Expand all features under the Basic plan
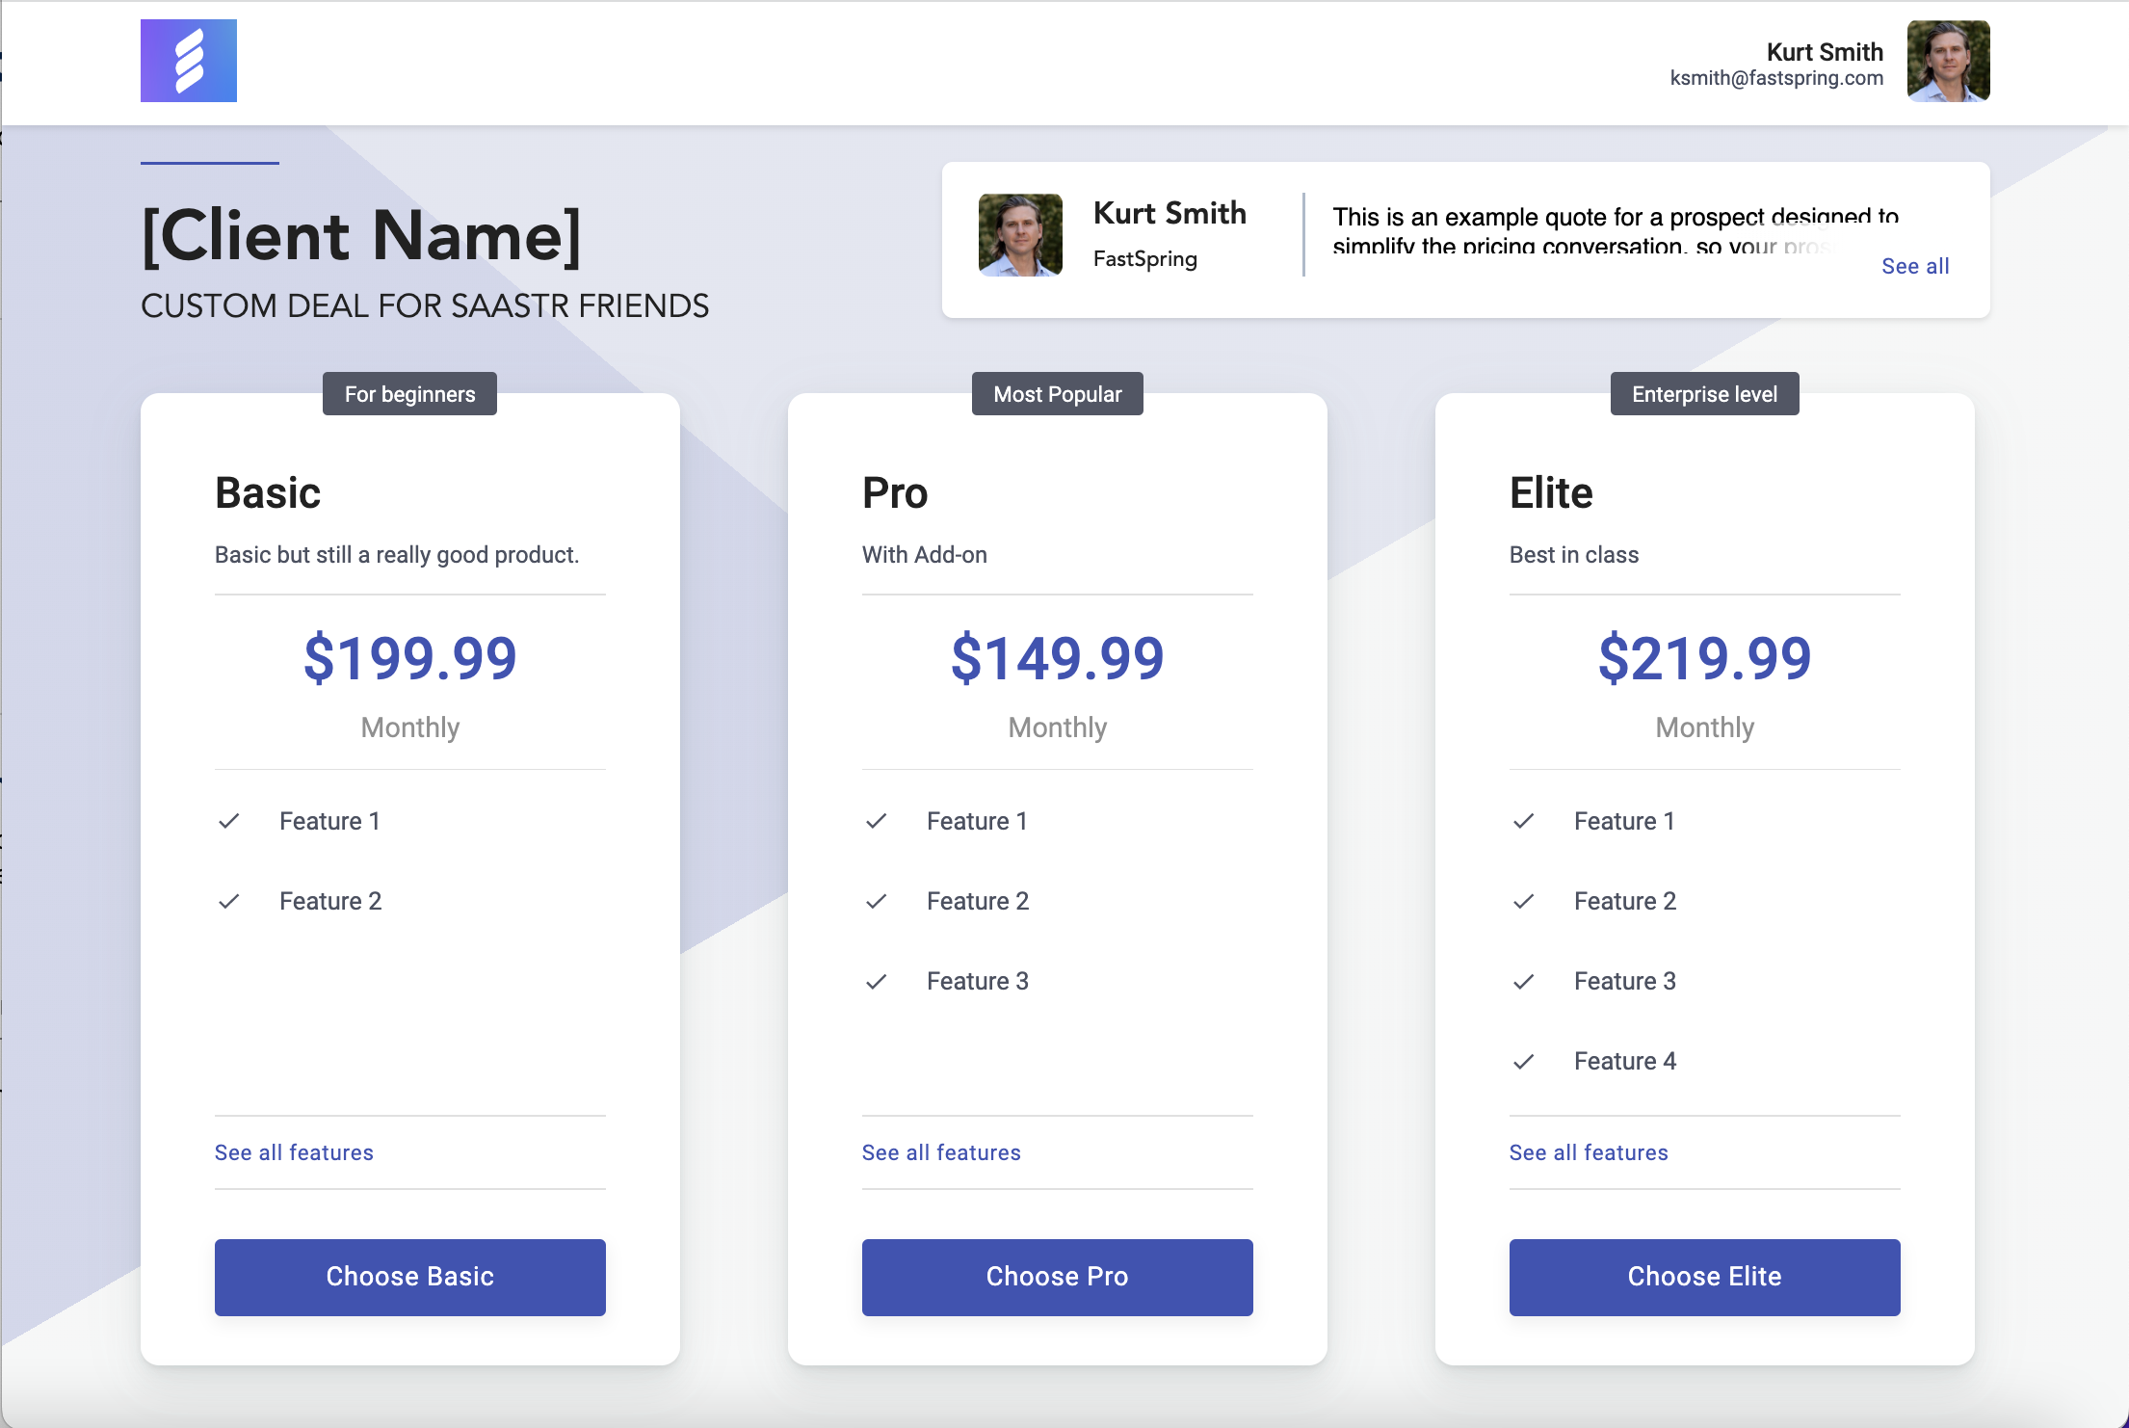This screenshot has width=2129, height=1428. click(x=293, y=1152)
